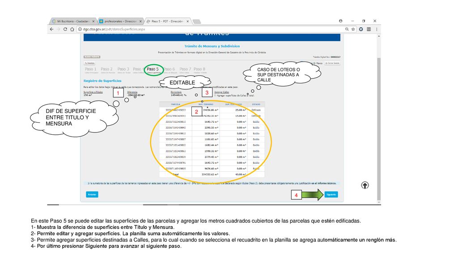The width and height of the screenshot is (458, 257).
Task: Click the Registro de Superficies heading
Action: (x=102, y=81)
